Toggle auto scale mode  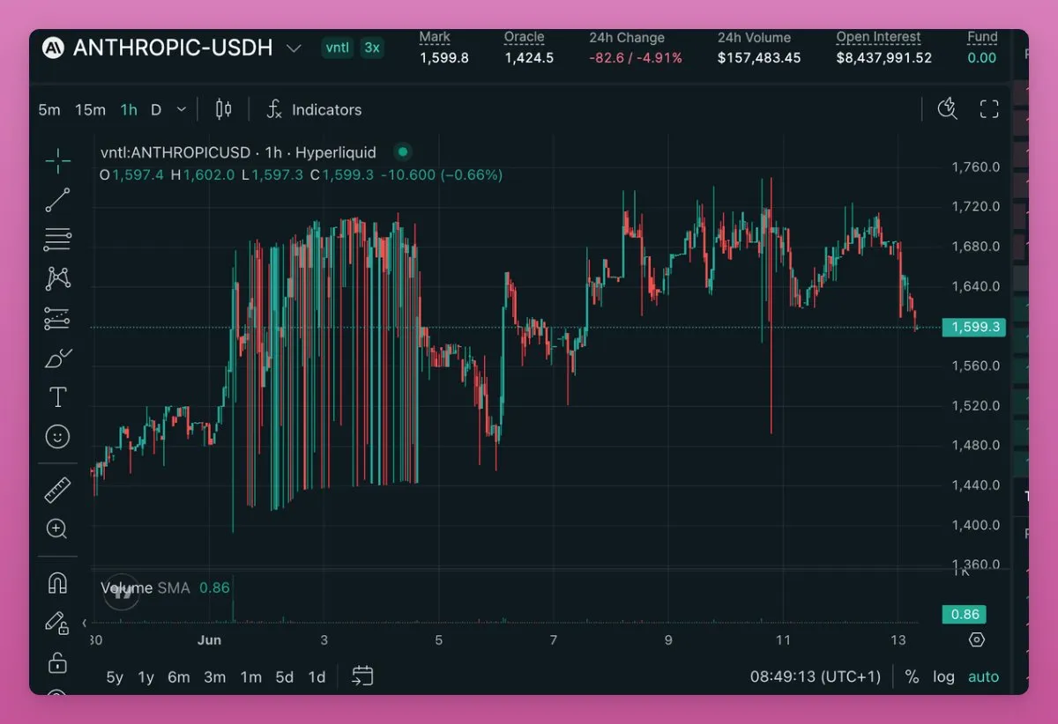(984, 677)
